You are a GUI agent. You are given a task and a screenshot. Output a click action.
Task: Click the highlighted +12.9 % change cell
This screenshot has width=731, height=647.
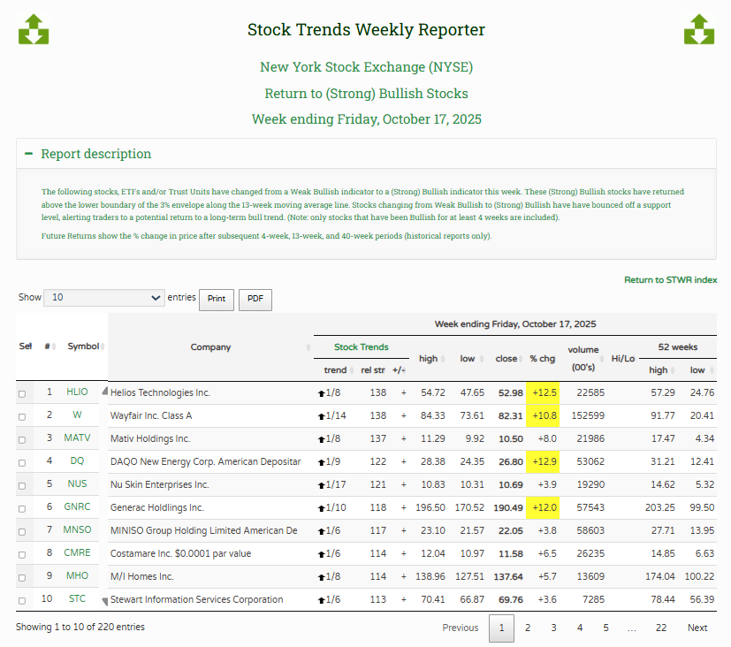click(x=542, y=461)
